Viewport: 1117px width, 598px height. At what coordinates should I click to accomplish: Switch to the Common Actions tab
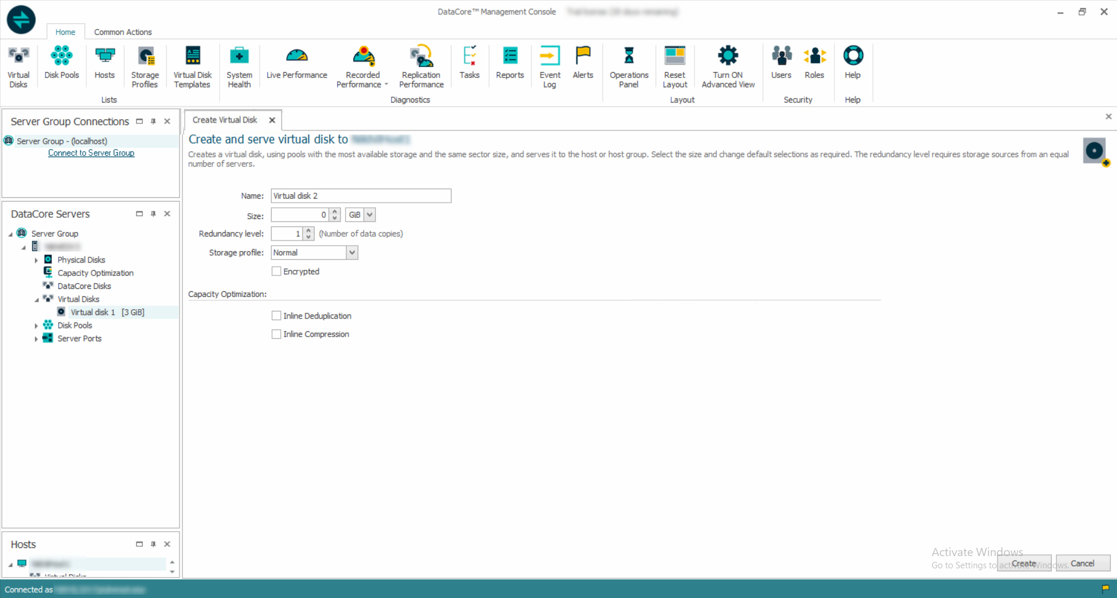pos(122,32)
